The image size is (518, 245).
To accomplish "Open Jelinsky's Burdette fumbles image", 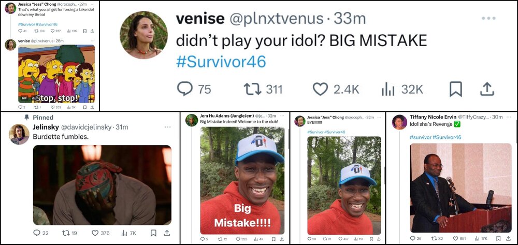I will [102, 184].
